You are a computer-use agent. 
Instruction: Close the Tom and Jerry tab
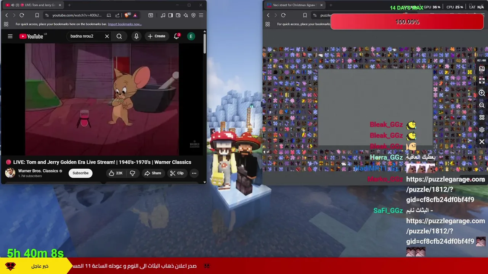[60, 5]
